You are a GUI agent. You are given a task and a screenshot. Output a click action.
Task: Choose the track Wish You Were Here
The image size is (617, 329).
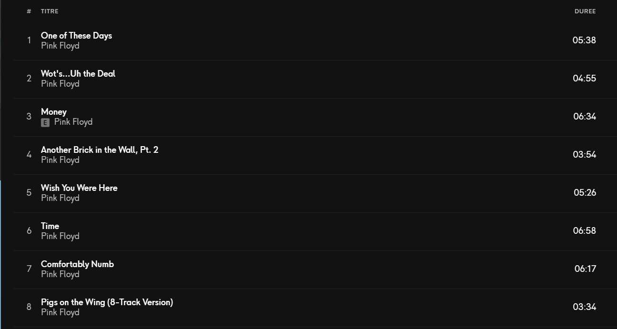point(79,188)
